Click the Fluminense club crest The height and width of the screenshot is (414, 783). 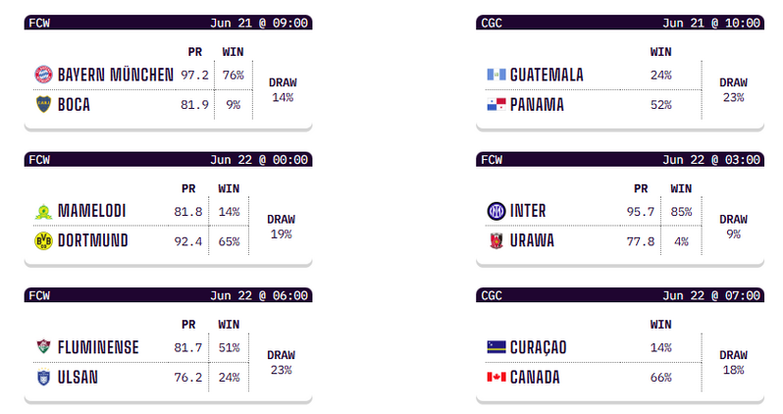[42, 347]
